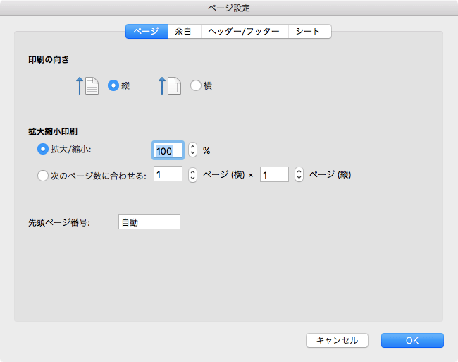Viewport: 458px width, 362px height.
Task: Select the 縦 (portrait) radio button
Action: [x=113, y=86]
